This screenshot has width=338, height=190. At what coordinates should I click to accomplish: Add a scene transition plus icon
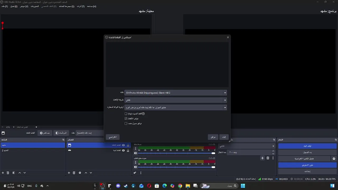262,158
